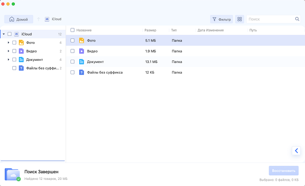The width and height of the screenshot is (305, 186).
Task: Click the up arrow navigation icon
Action: (x=39, y=19)
